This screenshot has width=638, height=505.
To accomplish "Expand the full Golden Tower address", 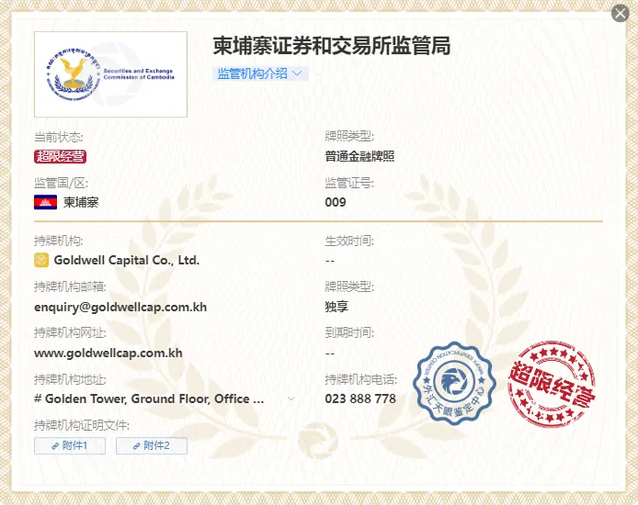I will point(291,398).
